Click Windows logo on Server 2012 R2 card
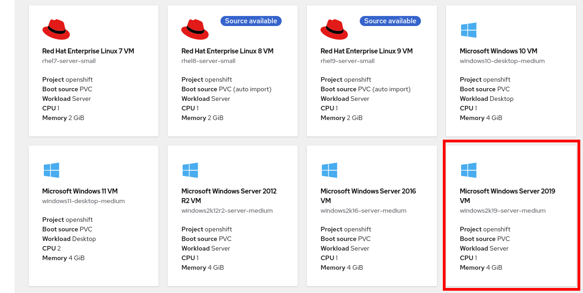Screen dimensions: 583x293 click(x=190, y=170)
